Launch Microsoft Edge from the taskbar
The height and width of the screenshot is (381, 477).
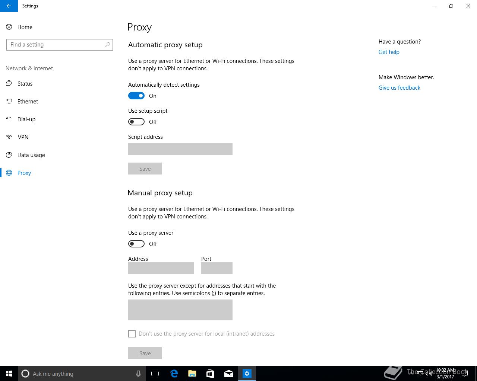click(x=174, y=374)
